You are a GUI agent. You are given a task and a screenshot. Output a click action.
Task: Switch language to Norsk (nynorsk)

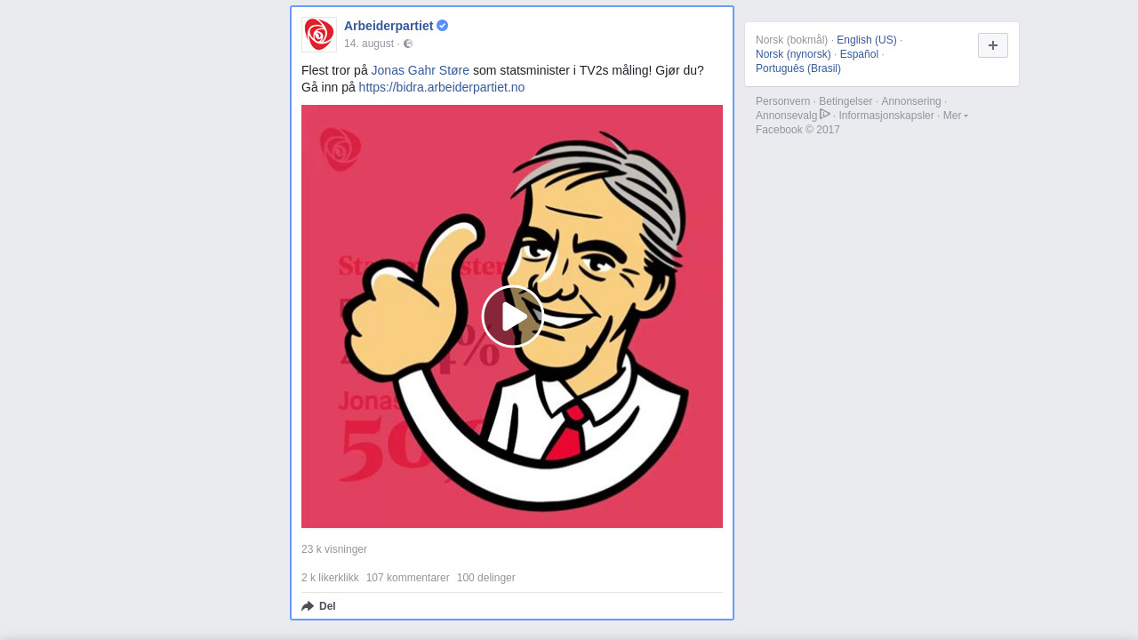pos(793,54)
